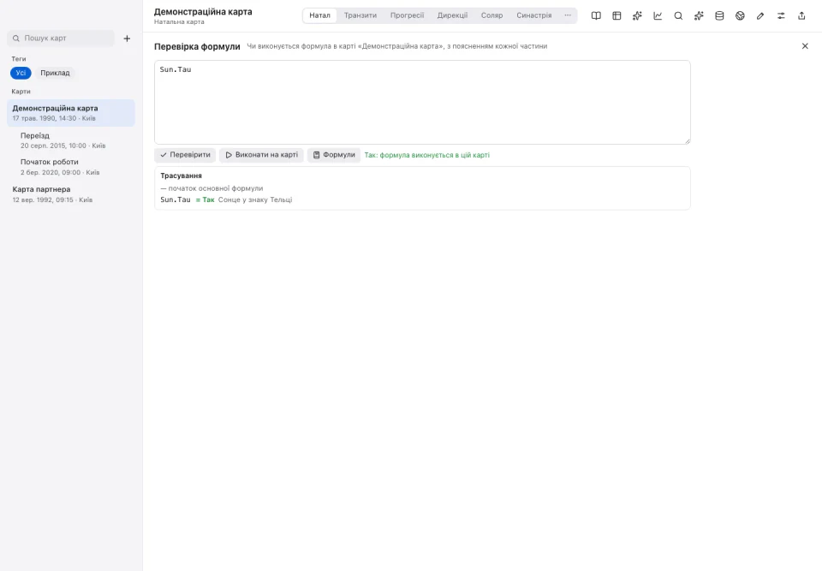Expand more chart types via the ellipsis

[568, 15]
